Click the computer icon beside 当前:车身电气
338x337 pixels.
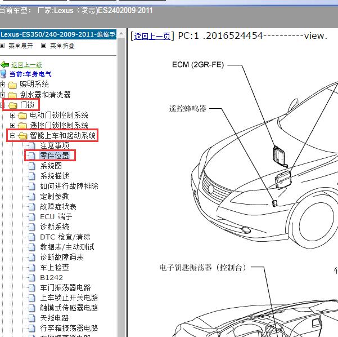click(x=3, y=74)
